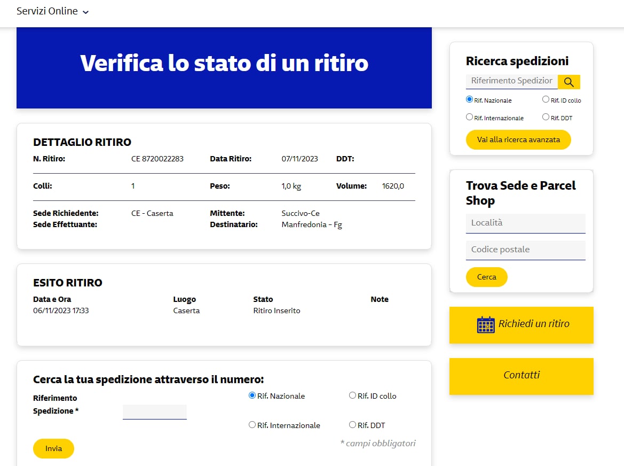Click the ESITO RITIRO heading
The image size is (624, 466).
[x=68, y=283]
